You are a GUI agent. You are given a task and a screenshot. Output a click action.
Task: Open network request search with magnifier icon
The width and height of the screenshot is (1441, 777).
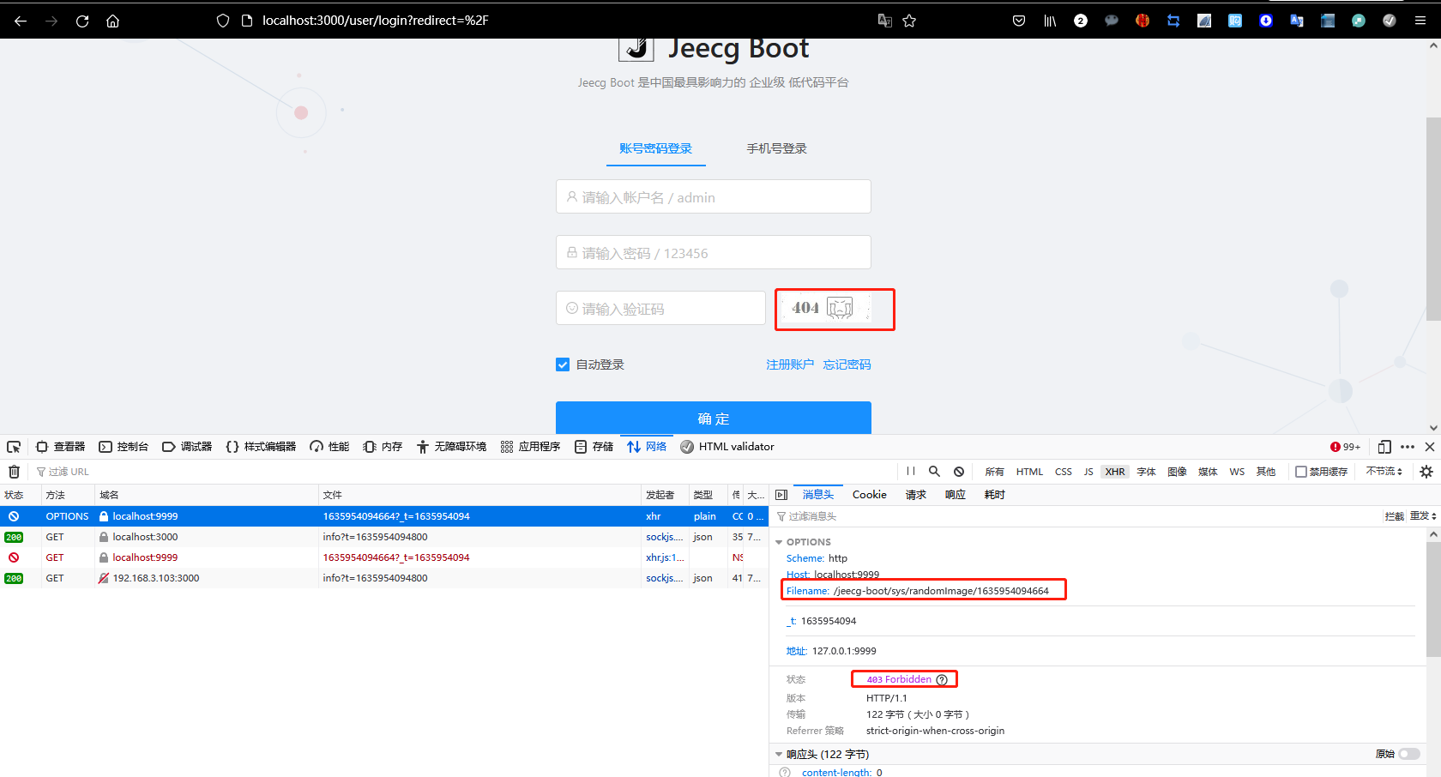click(934, 471)
